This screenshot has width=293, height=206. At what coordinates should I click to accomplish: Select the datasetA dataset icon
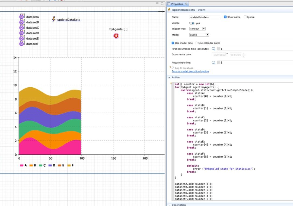(22, 17)
